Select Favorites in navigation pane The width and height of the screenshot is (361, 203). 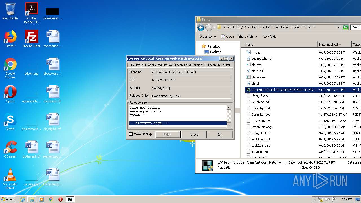210,47
